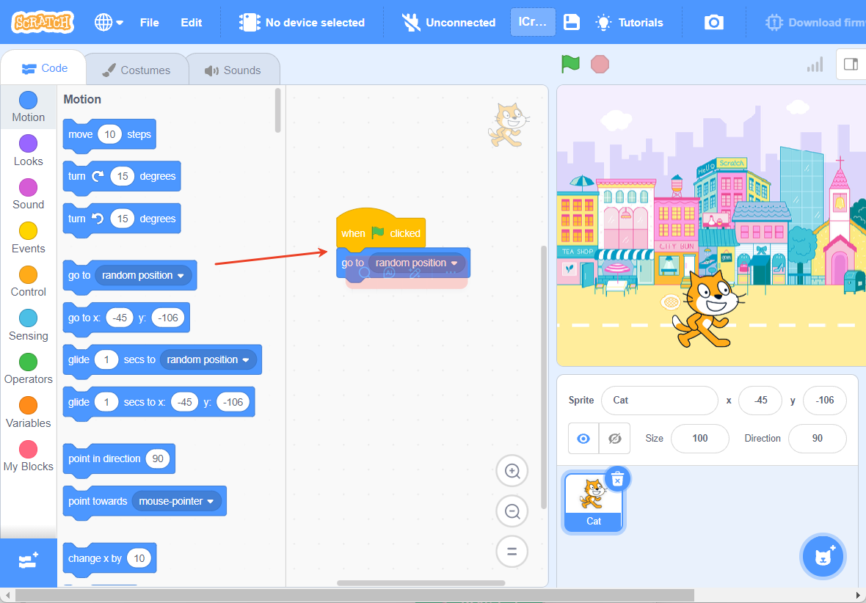Select the Sensing category
This screenshot has height=603, width=866.
point(28,325)
